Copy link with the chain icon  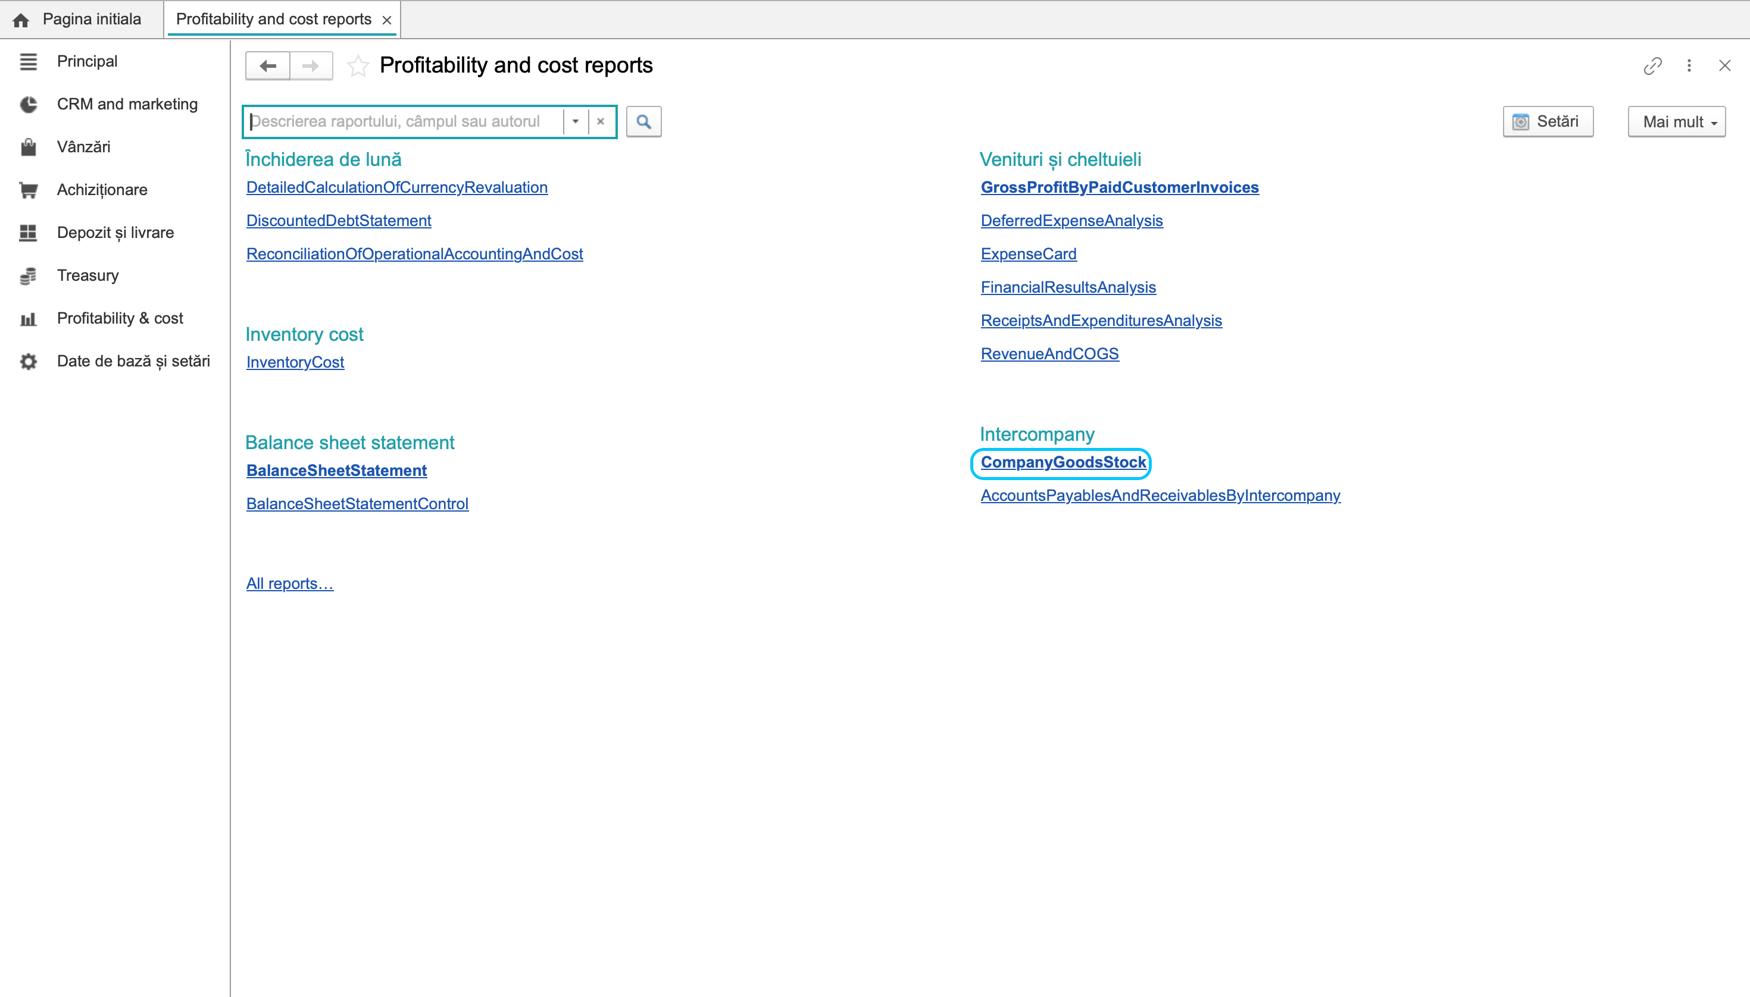tap(1653, 66)
